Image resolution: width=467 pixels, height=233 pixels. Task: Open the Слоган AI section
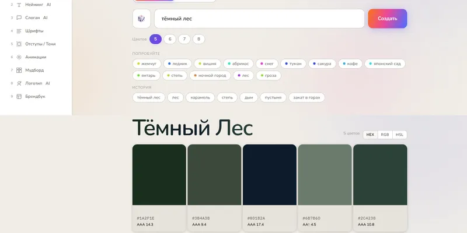[36, 18]
